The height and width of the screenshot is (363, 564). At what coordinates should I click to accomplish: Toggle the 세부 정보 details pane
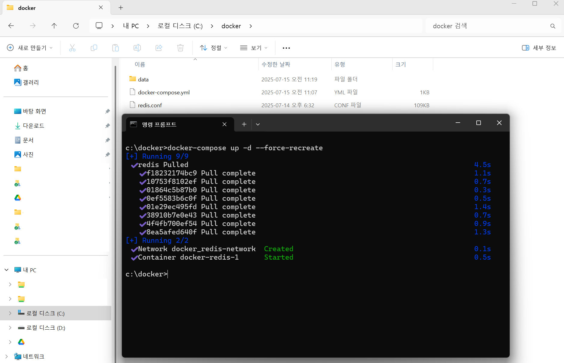539,48
